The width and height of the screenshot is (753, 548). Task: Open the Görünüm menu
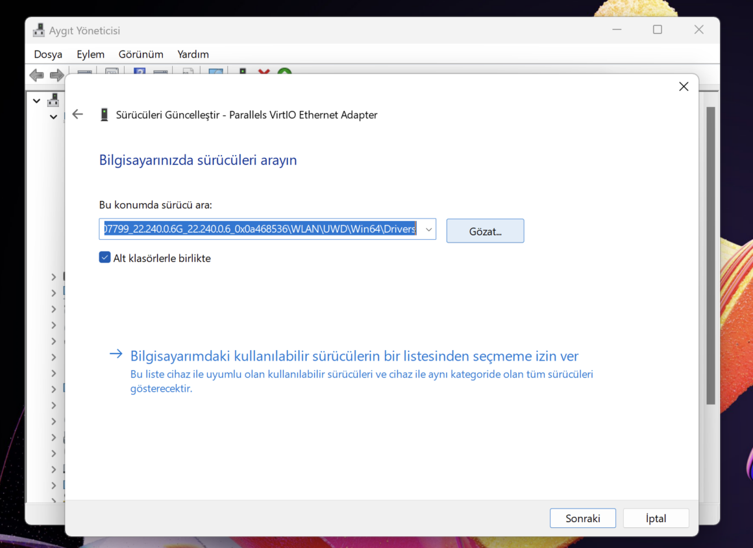click(141, 54)
